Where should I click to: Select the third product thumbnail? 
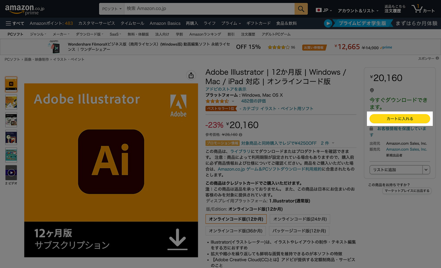point(11,119)
